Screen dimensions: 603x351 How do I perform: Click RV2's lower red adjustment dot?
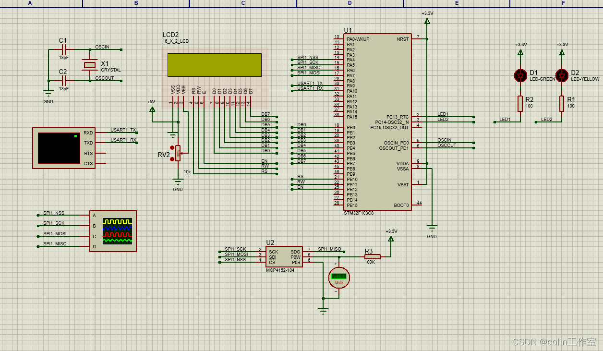click(x=172, y=159)
